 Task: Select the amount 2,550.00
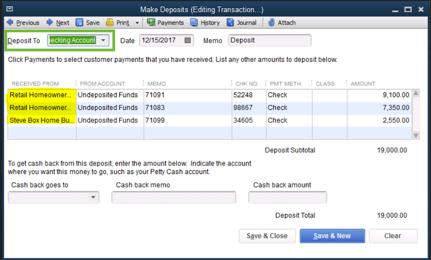379,120
